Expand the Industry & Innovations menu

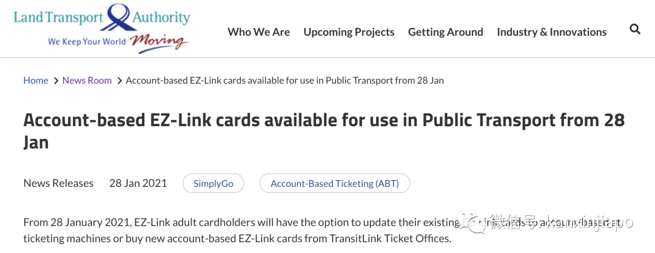551,32
